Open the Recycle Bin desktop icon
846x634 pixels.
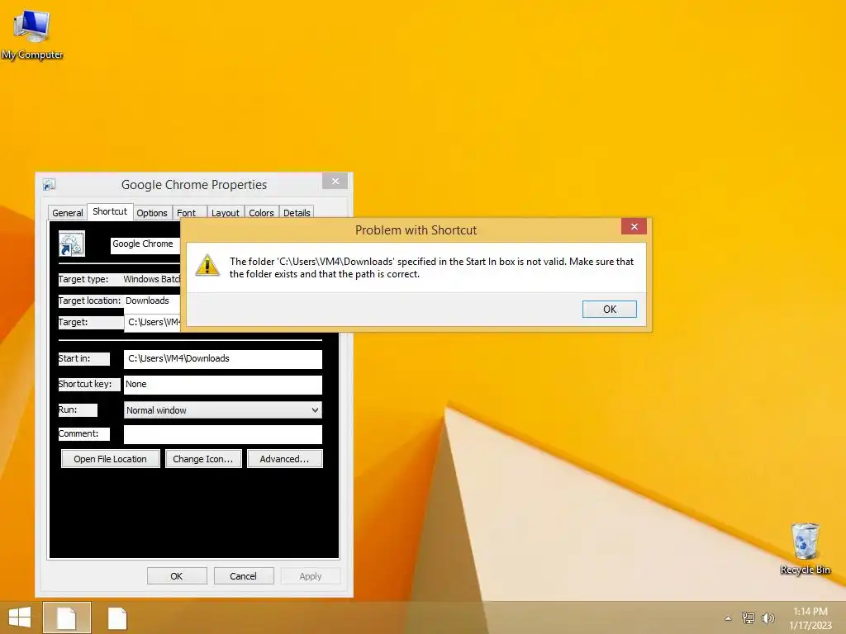point(805,548)
